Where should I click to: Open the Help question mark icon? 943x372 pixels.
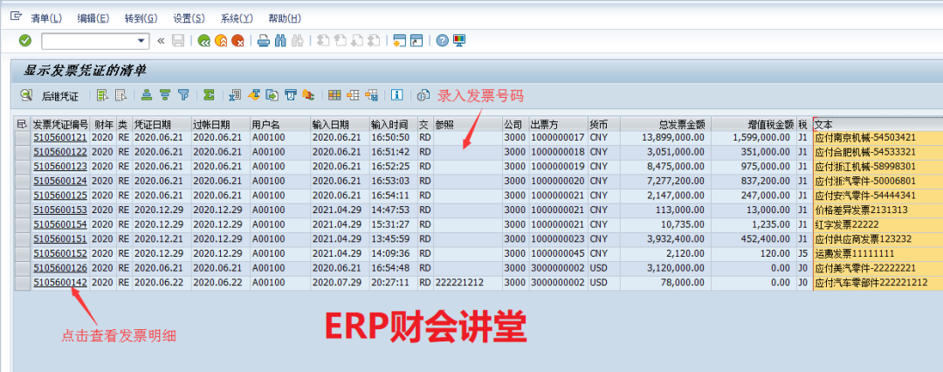443,40
